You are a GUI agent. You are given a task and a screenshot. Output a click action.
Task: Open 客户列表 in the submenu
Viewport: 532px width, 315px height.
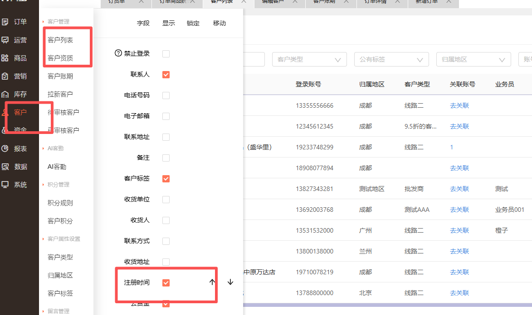60,40
